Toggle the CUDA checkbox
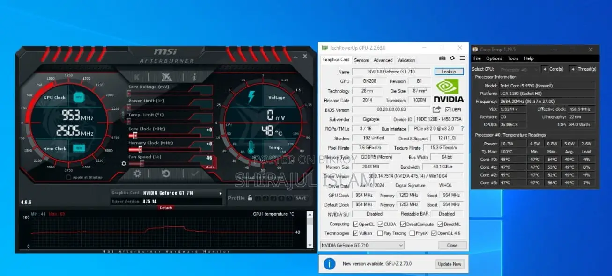The width and height of the screenshot is (612, 276). pyautogui.click(x=380, y=225)
